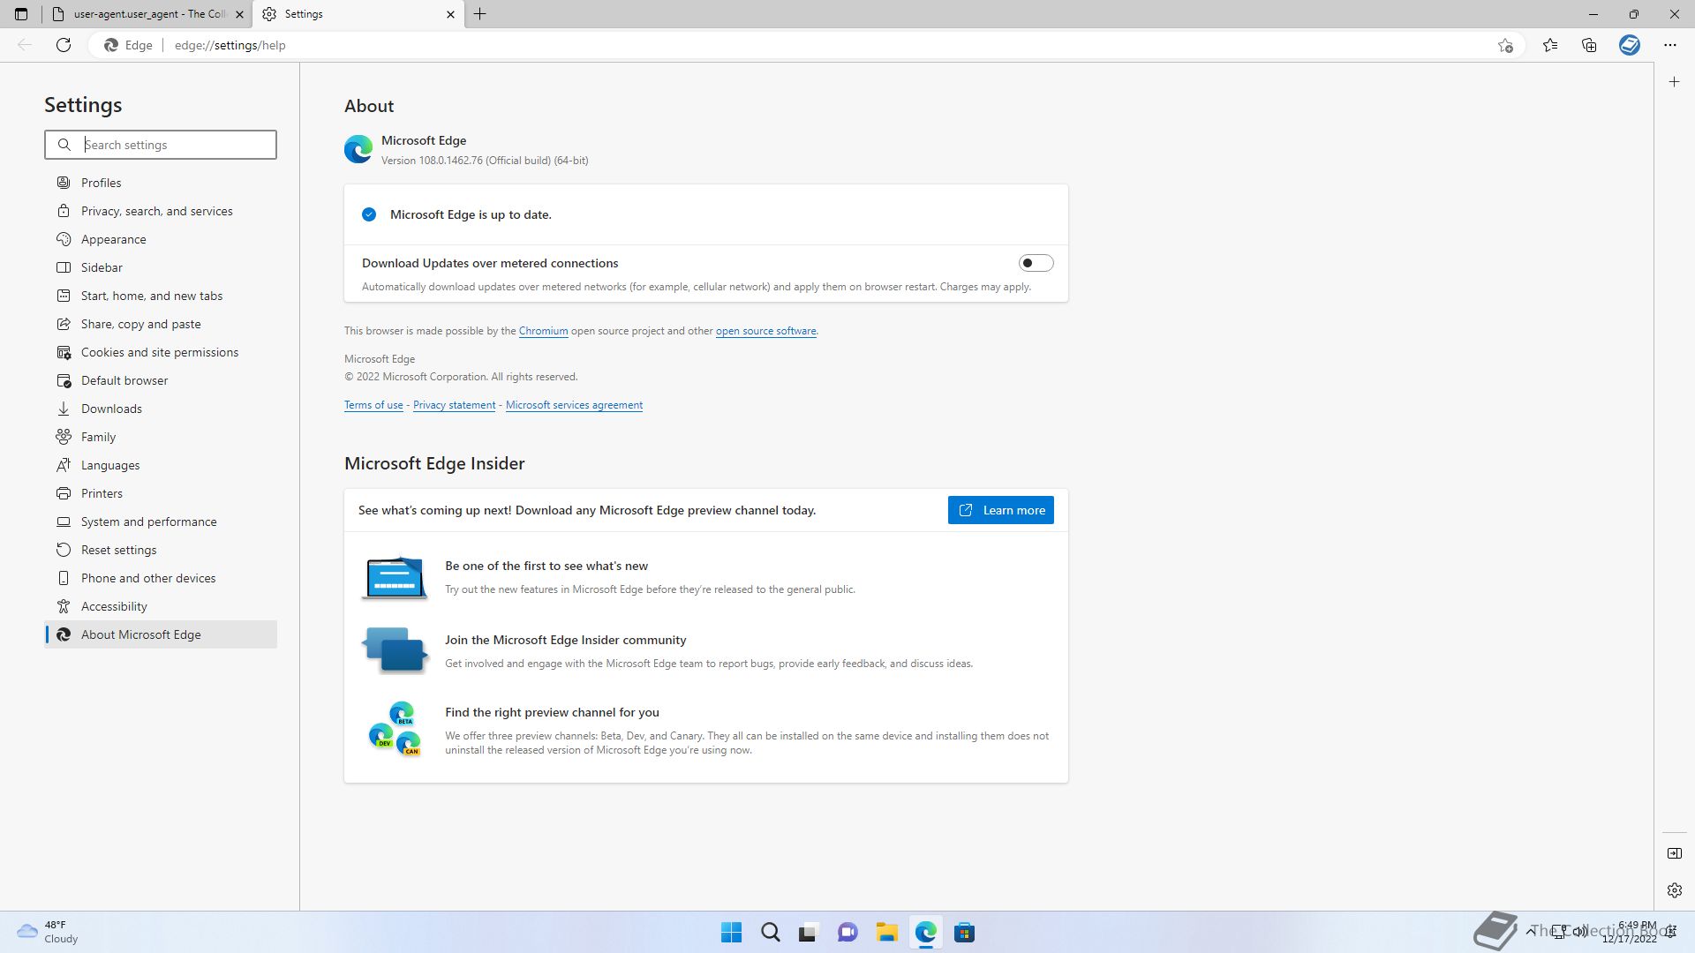Open a new tab with plus button

[x=480, y=14]
